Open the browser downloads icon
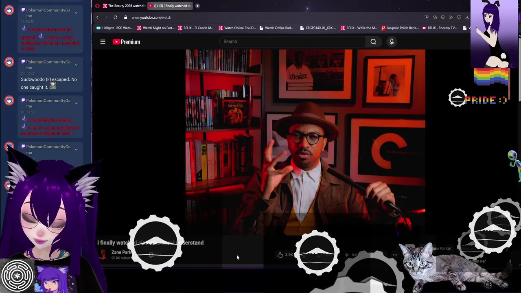 click(x=467, y=17)
